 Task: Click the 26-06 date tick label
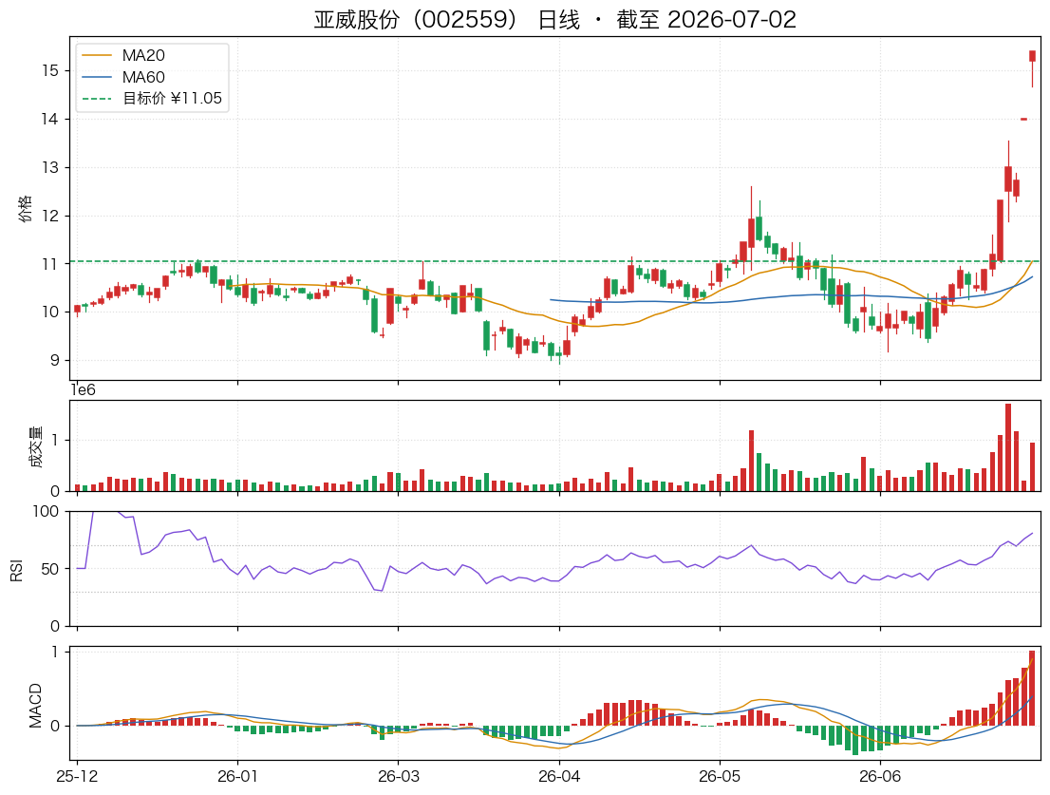click(x=880, y=777)
